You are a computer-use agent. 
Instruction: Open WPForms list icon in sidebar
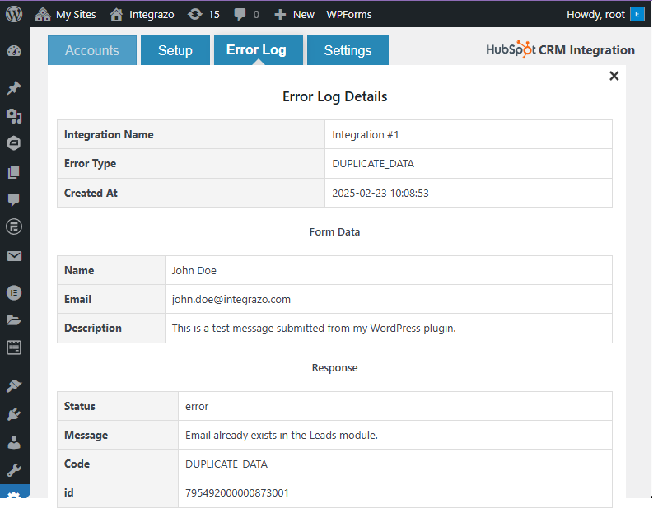tap(14, 347)
